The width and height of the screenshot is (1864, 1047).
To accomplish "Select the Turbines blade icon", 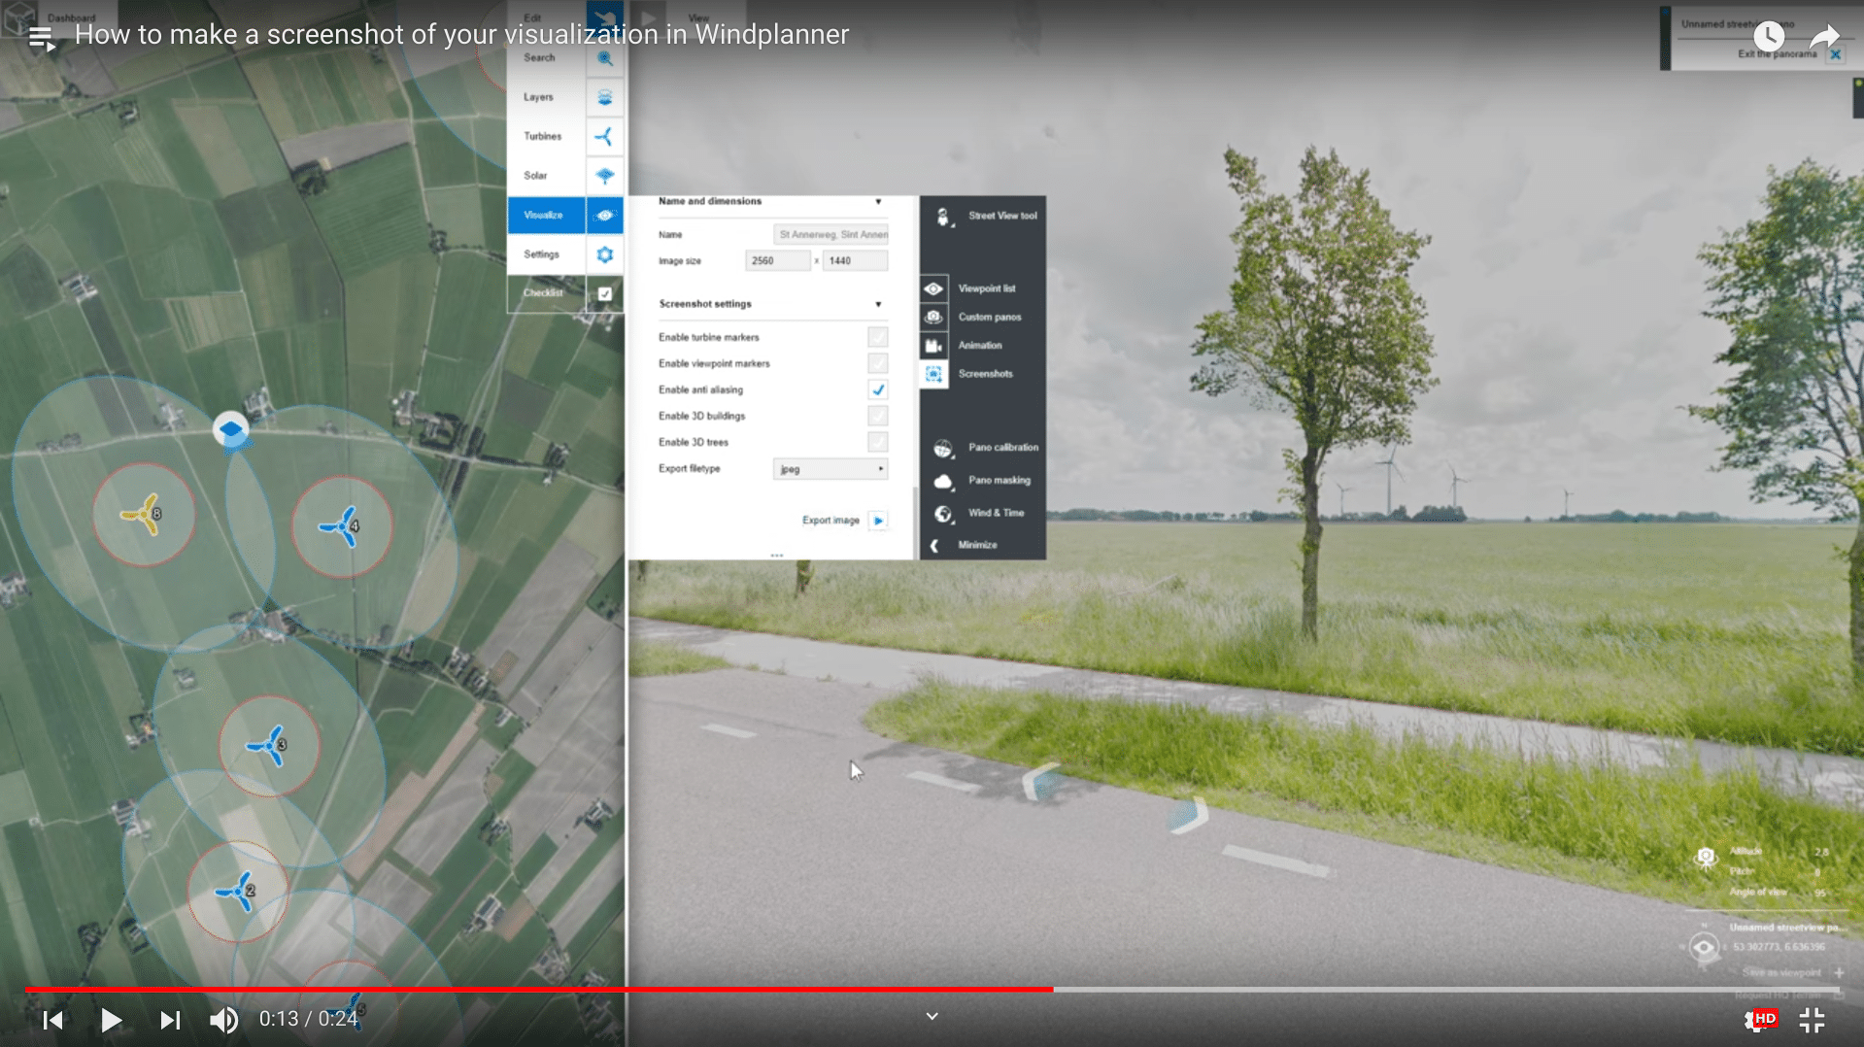I will point(604,137).
